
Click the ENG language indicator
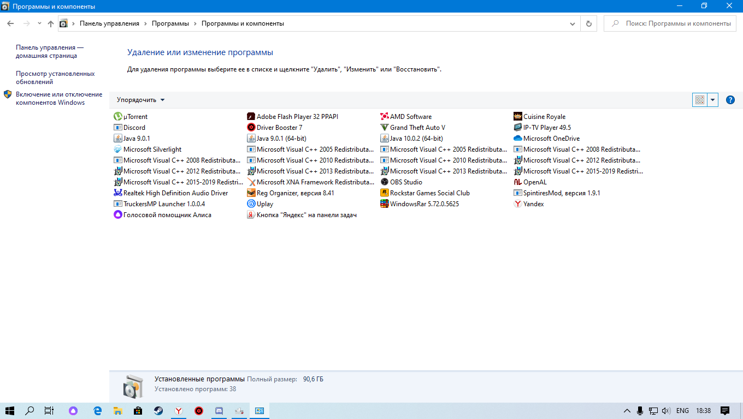pos(682,411)
